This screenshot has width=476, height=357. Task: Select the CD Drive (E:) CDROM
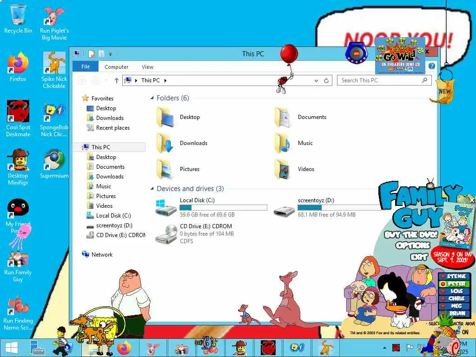(194, 234)
